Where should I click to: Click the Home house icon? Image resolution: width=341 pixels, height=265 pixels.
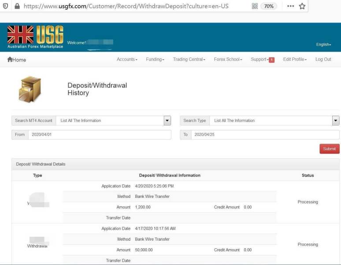(x=10, y=60)
